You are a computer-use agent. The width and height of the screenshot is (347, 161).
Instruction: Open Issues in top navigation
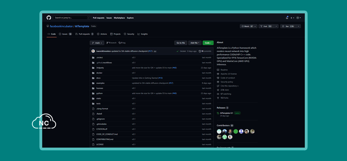[109, 18]
